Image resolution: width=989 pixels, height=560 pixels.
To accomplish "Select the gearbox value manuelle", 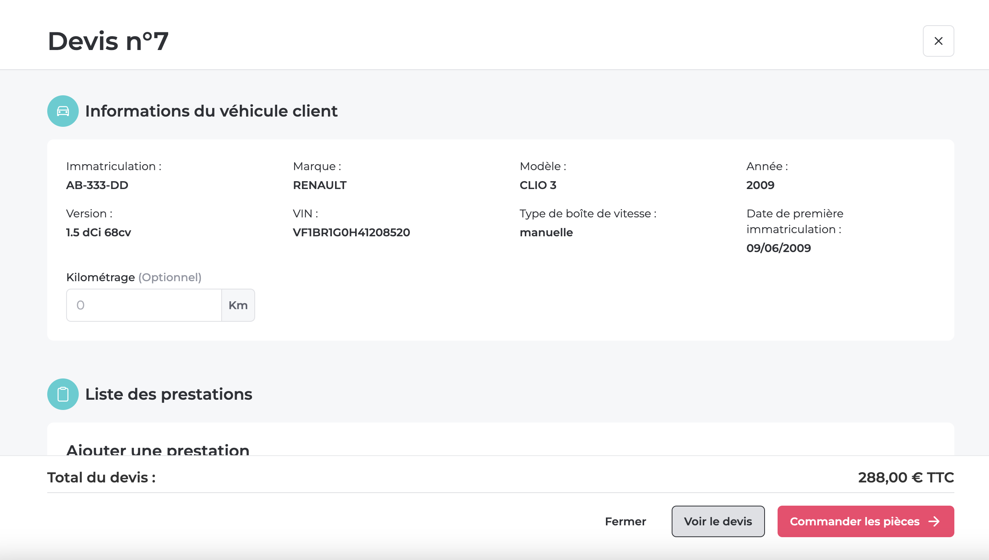I will click(546, 232).
